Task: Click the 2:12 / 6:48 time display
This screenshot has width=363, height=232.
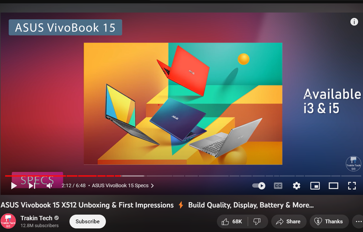Action: point(74,186)
